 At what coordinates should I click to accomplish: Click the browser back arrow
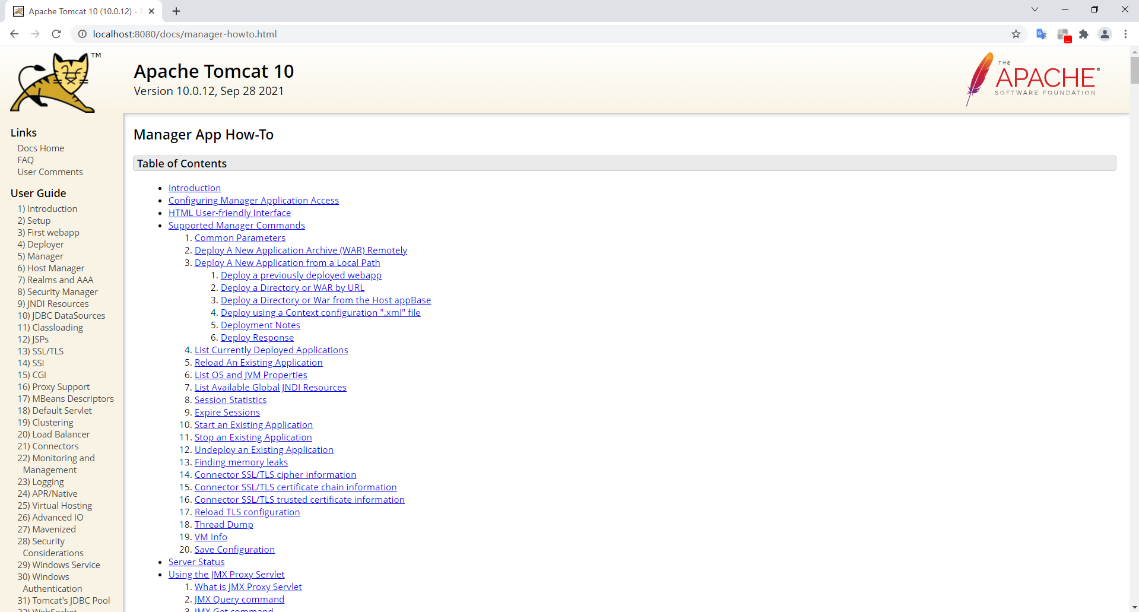tap(14, 34)
